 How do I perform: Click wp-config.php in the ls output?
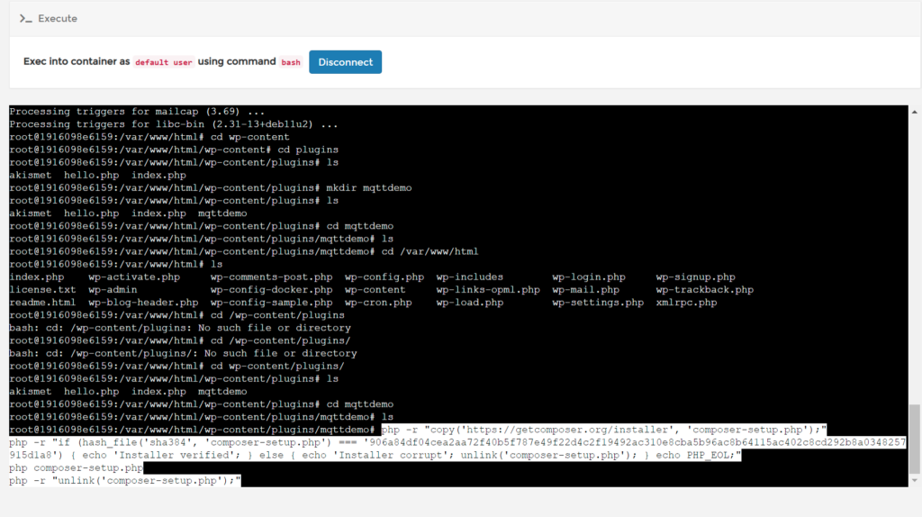point(384,277)
